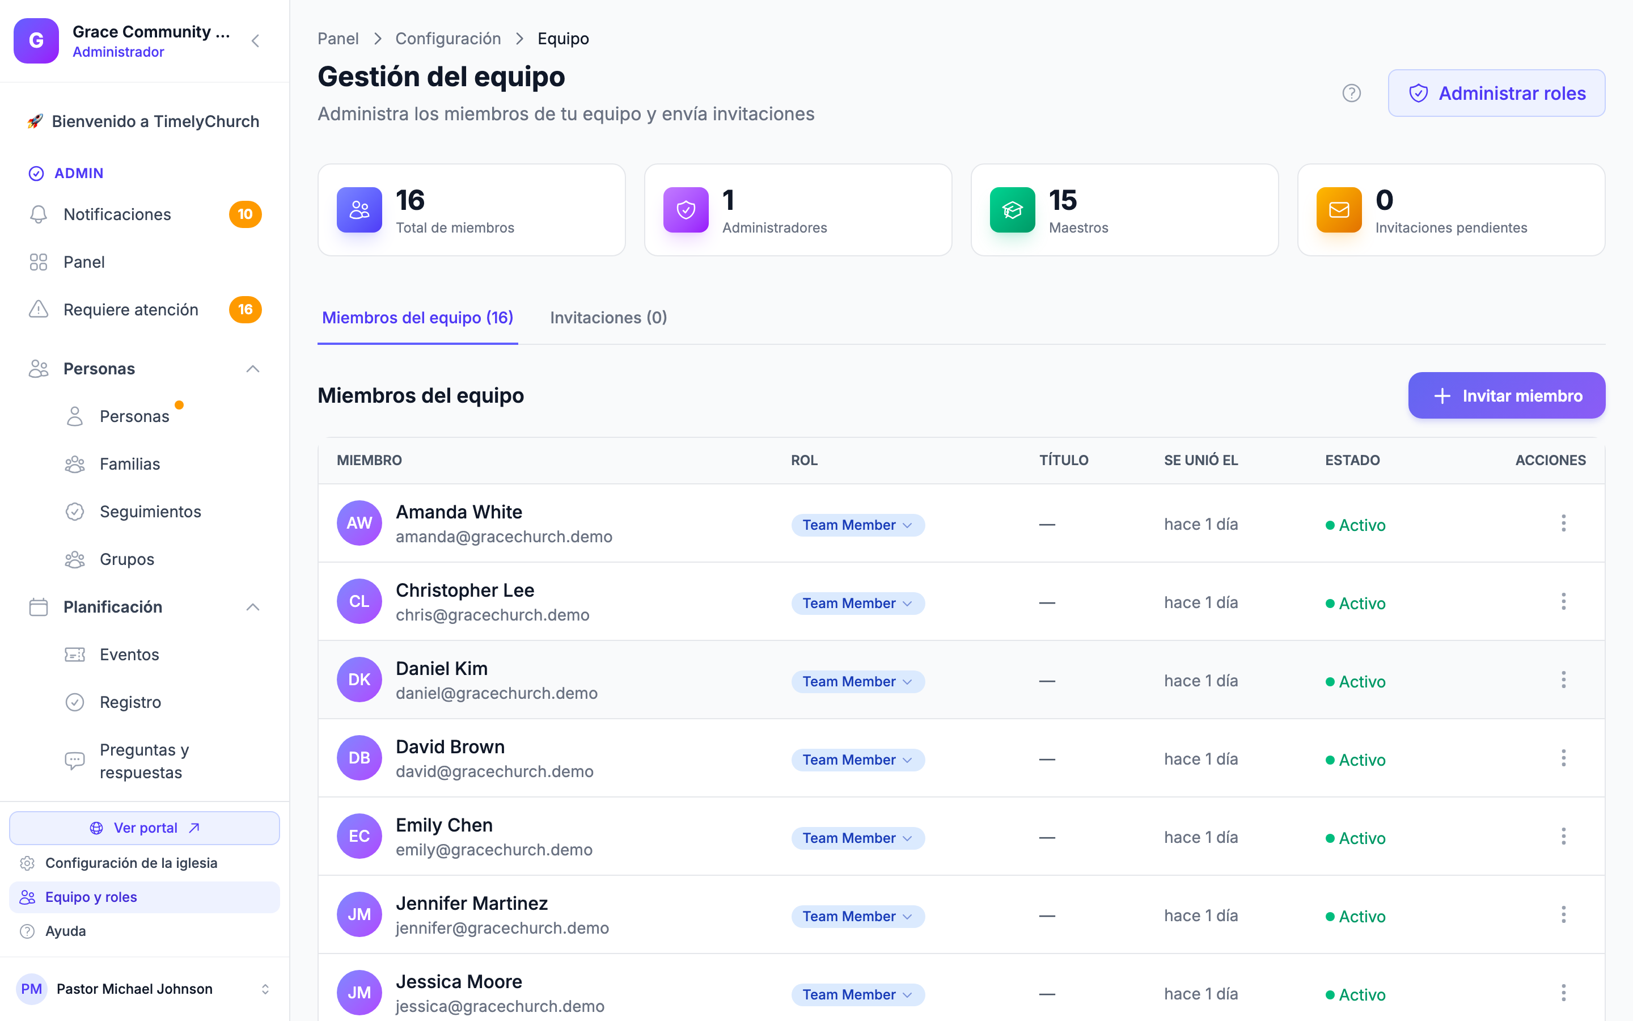Click the Invitaciones pendientes envelope icon
This screenshot has width=1633, height=1021.
tap(1339, 210)
